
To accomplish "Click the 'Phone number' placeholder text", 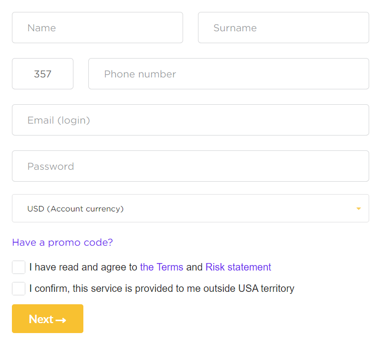I will pyautogui.click(x=140, y=74).
